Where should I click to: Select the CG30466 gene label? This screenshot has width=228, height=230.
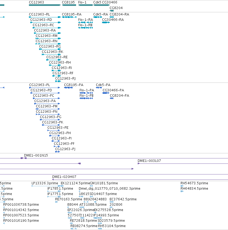pos(110,2)
